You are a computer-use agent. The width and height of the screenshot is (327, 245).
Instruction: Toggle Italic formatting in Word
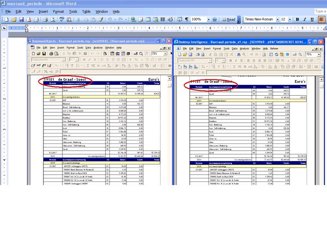click(305, 19)
